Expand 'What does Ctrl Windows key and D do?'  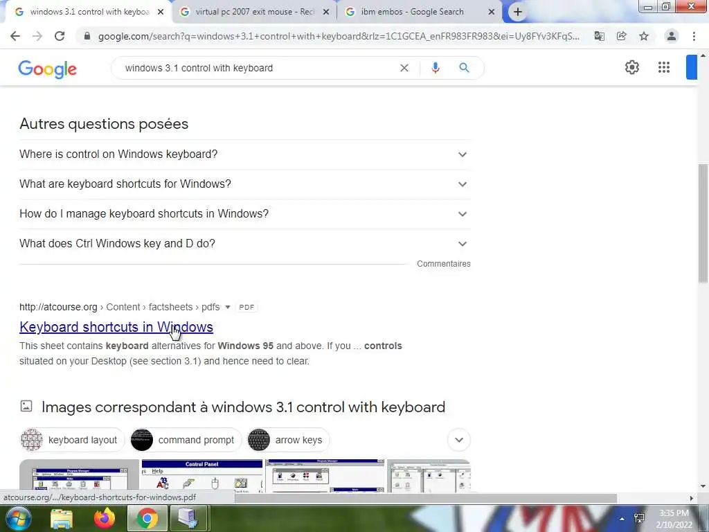[x=244, y=244]
